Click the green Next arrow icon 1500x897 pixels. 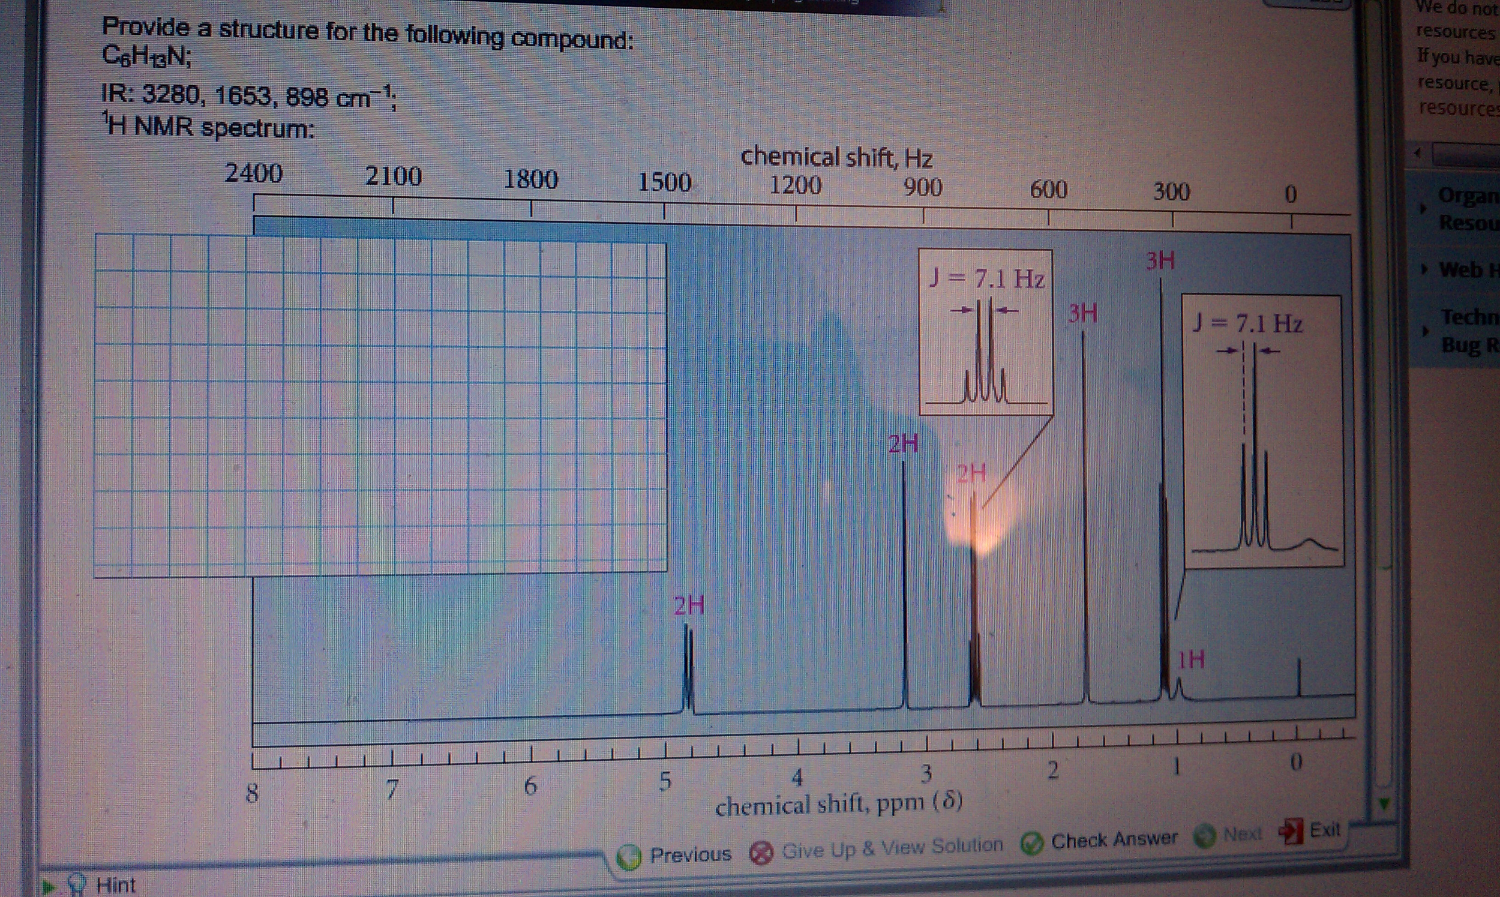coord(1205,836)
